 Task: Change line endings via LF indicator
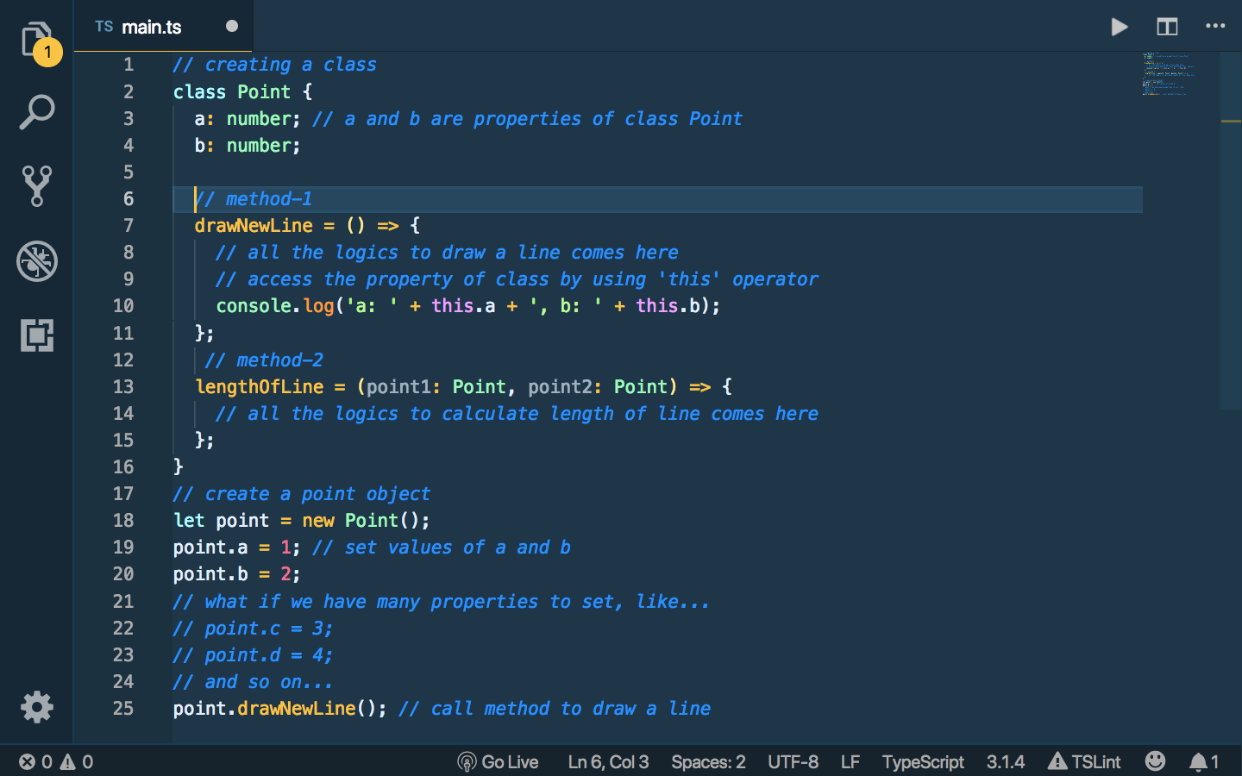coord(850,762)
